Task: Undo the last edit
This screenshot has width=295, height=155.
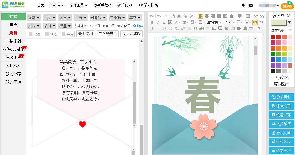Action: point(159,16)
